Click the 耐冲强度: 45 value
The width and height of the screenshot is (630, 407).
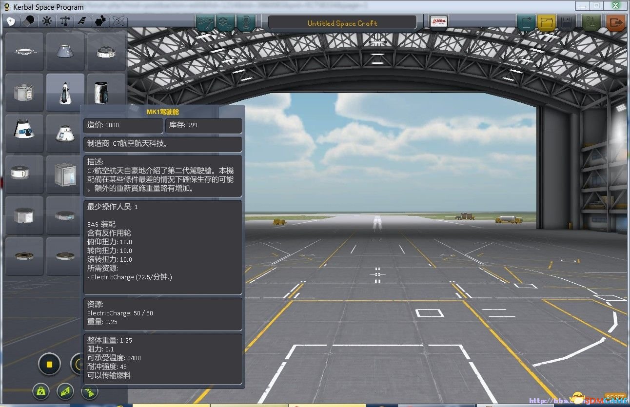point(107,367)
